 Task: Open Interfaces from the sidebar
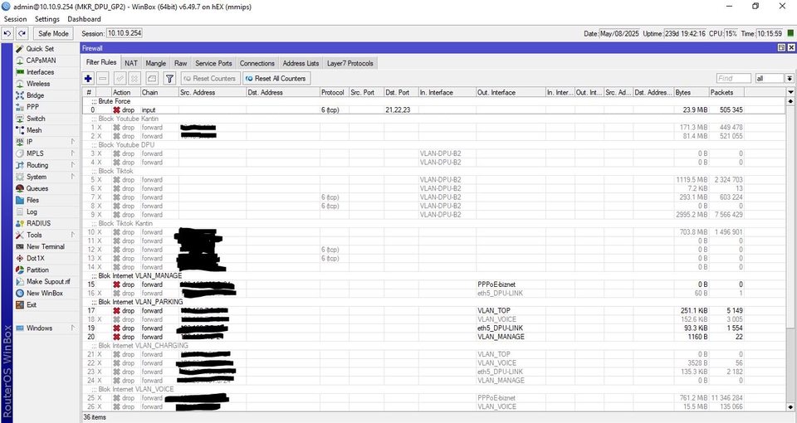[x=40, y=72]
